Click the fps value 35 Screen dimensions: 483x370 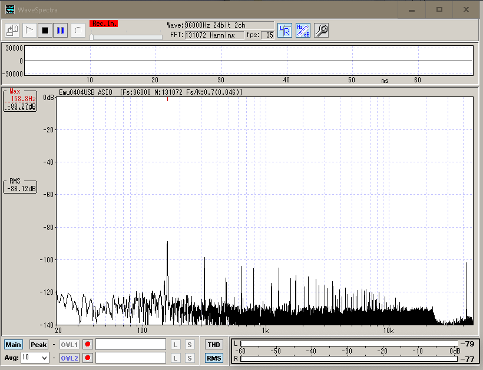tap(267, 35)
